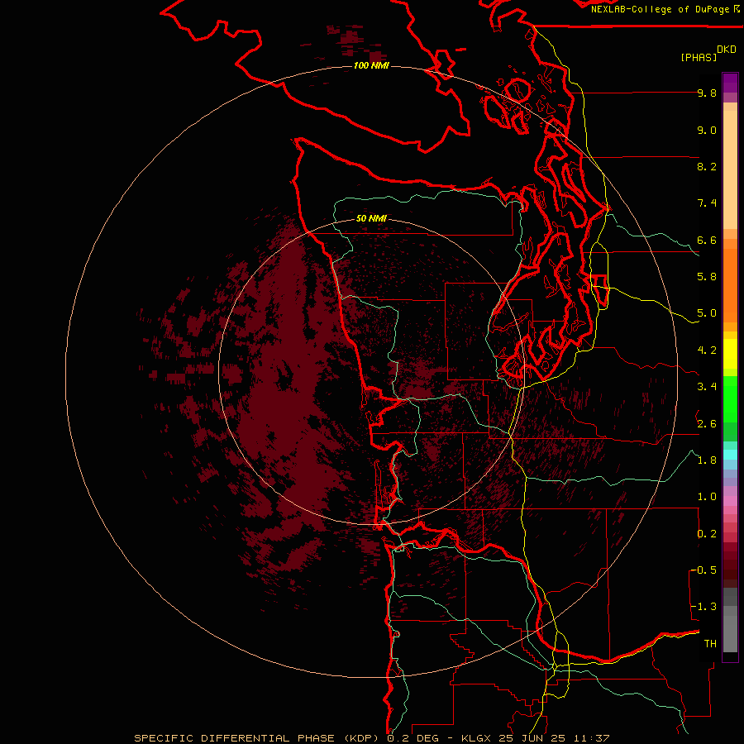Viewport: 744px width, 744px height.
Task: Click the -1.3 scale value
Action: [703, 607]
